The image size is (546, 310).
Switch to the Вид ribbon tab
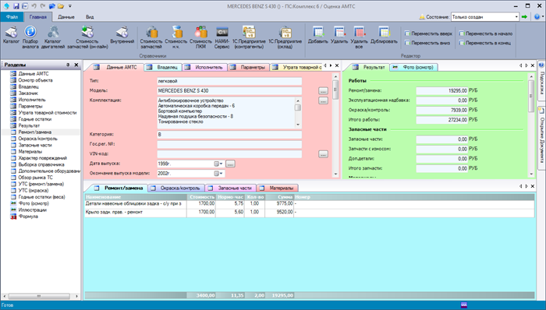point(90,16)
